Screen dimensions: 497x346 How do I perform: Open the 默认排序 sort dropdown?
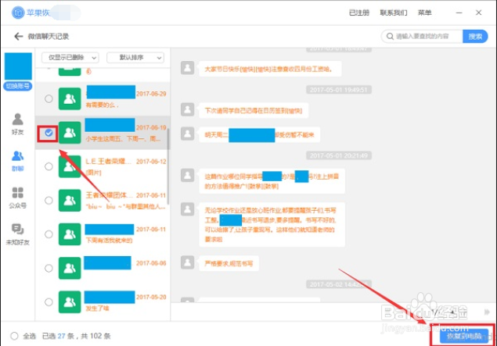135,58
